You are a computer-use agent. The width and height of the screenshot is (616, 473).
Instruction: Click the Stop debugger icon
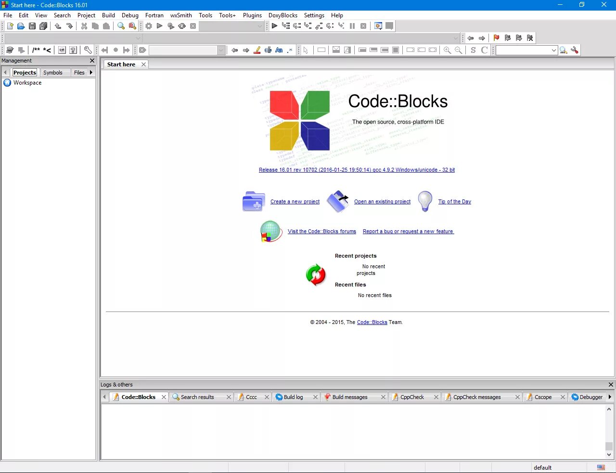pos(363,26)
